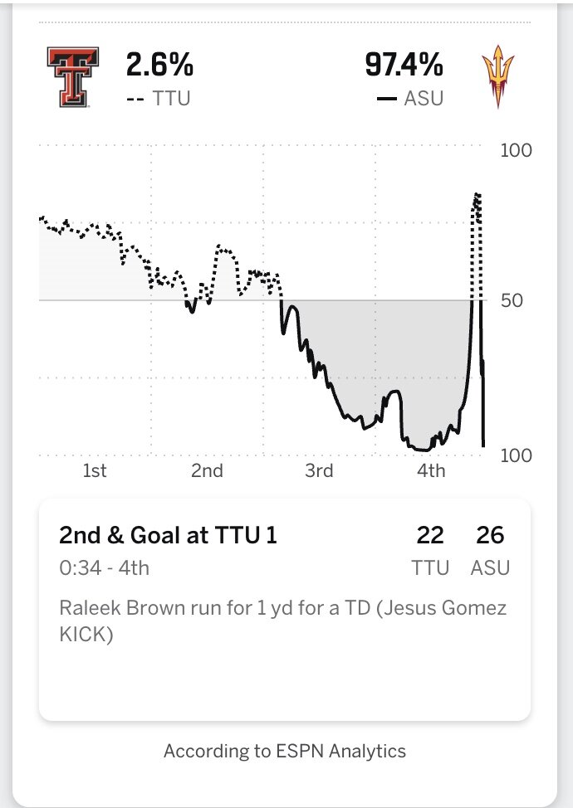The image size is (573, 808).
Task: Click the "According to ESPN Analytics" text
Action: coord(285,752)
